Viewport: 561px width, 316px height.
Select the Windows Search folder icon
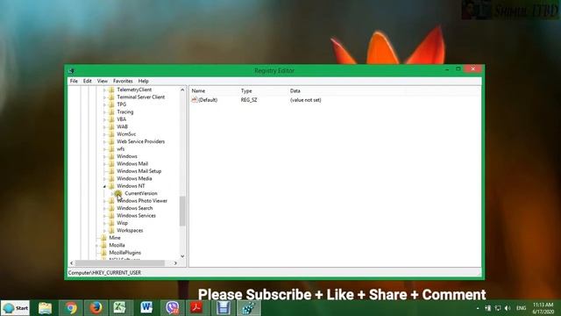coord(111,208)
